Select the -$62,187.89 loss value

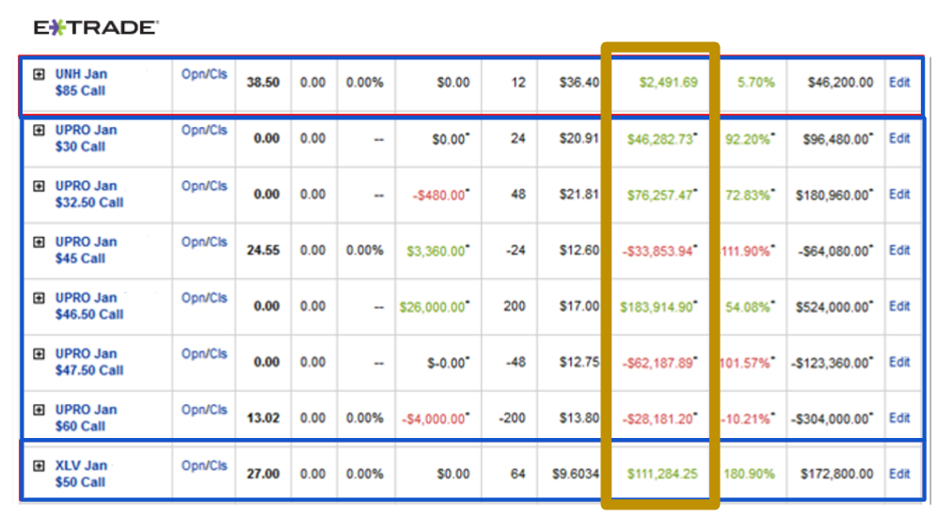[659, 363]
